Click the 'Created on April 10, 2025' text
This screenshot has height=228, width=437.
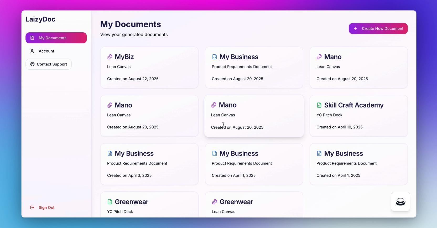click(x=340, y=127)
